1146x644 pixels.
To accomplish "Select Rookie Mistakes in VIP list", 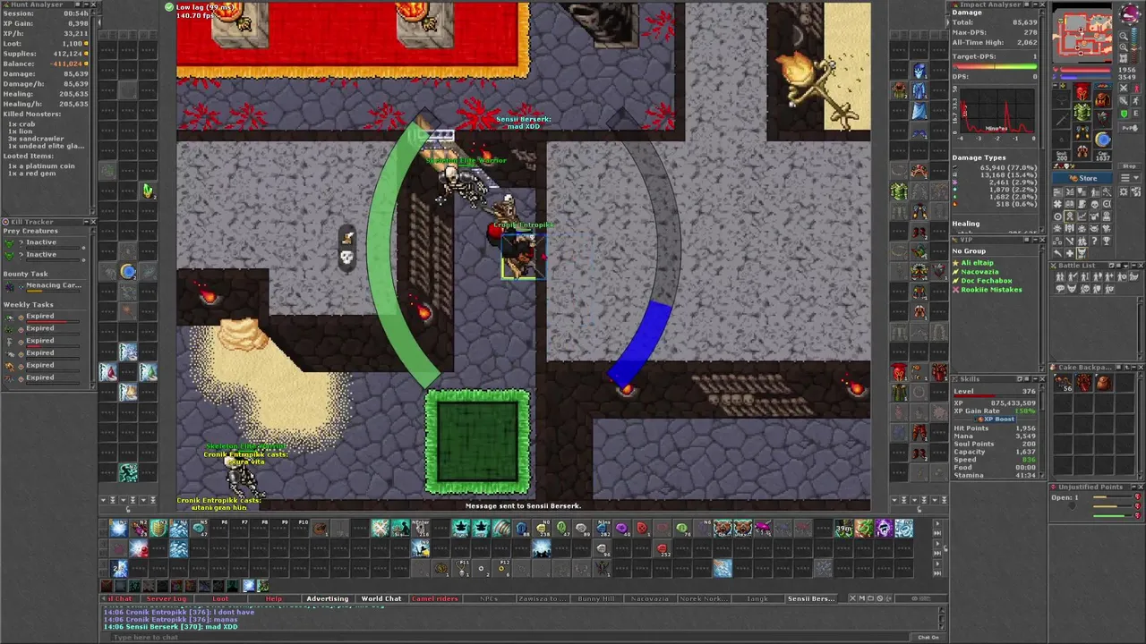I will (990, 290).
